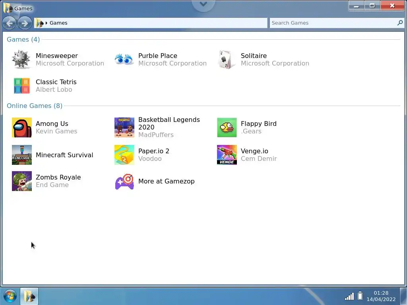Open the More at Gamezop link
This screenshot has width=407, height=305.
point(167,181)
